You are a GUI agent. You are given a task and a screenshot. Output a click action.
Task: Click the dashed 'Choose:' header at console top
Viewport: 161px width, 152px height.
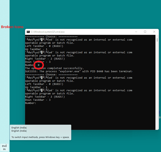coord(51,36)
